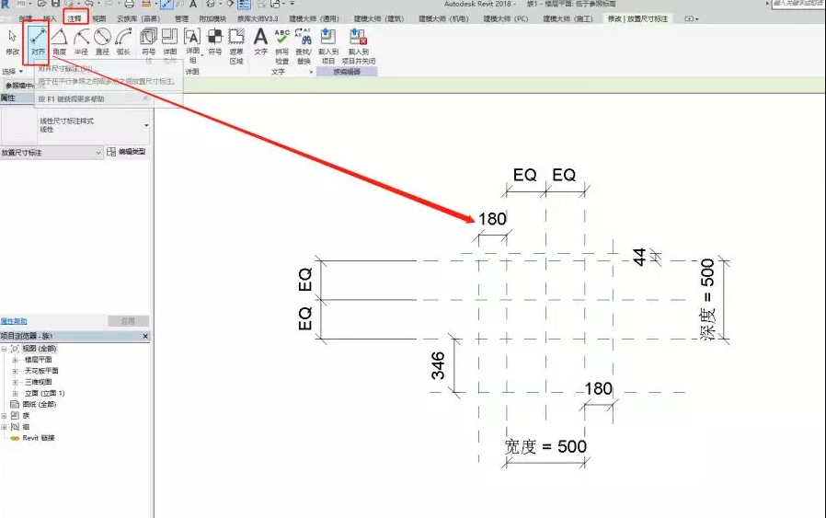Expand the 三维视图 tree node
The image size is (826, 518).
coord(15,382)
